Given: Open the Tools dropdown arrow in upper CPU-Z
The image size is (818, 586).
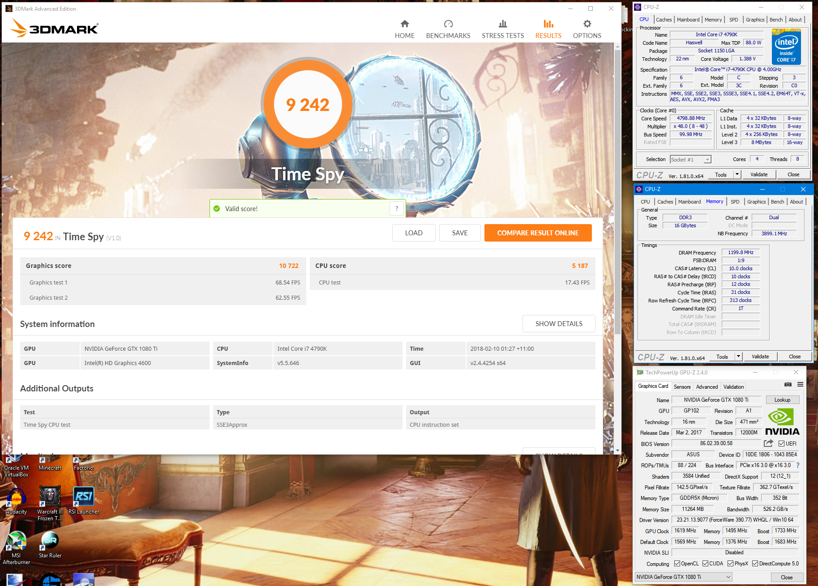Looking at the screenshot, I should (x=737, y=174).
